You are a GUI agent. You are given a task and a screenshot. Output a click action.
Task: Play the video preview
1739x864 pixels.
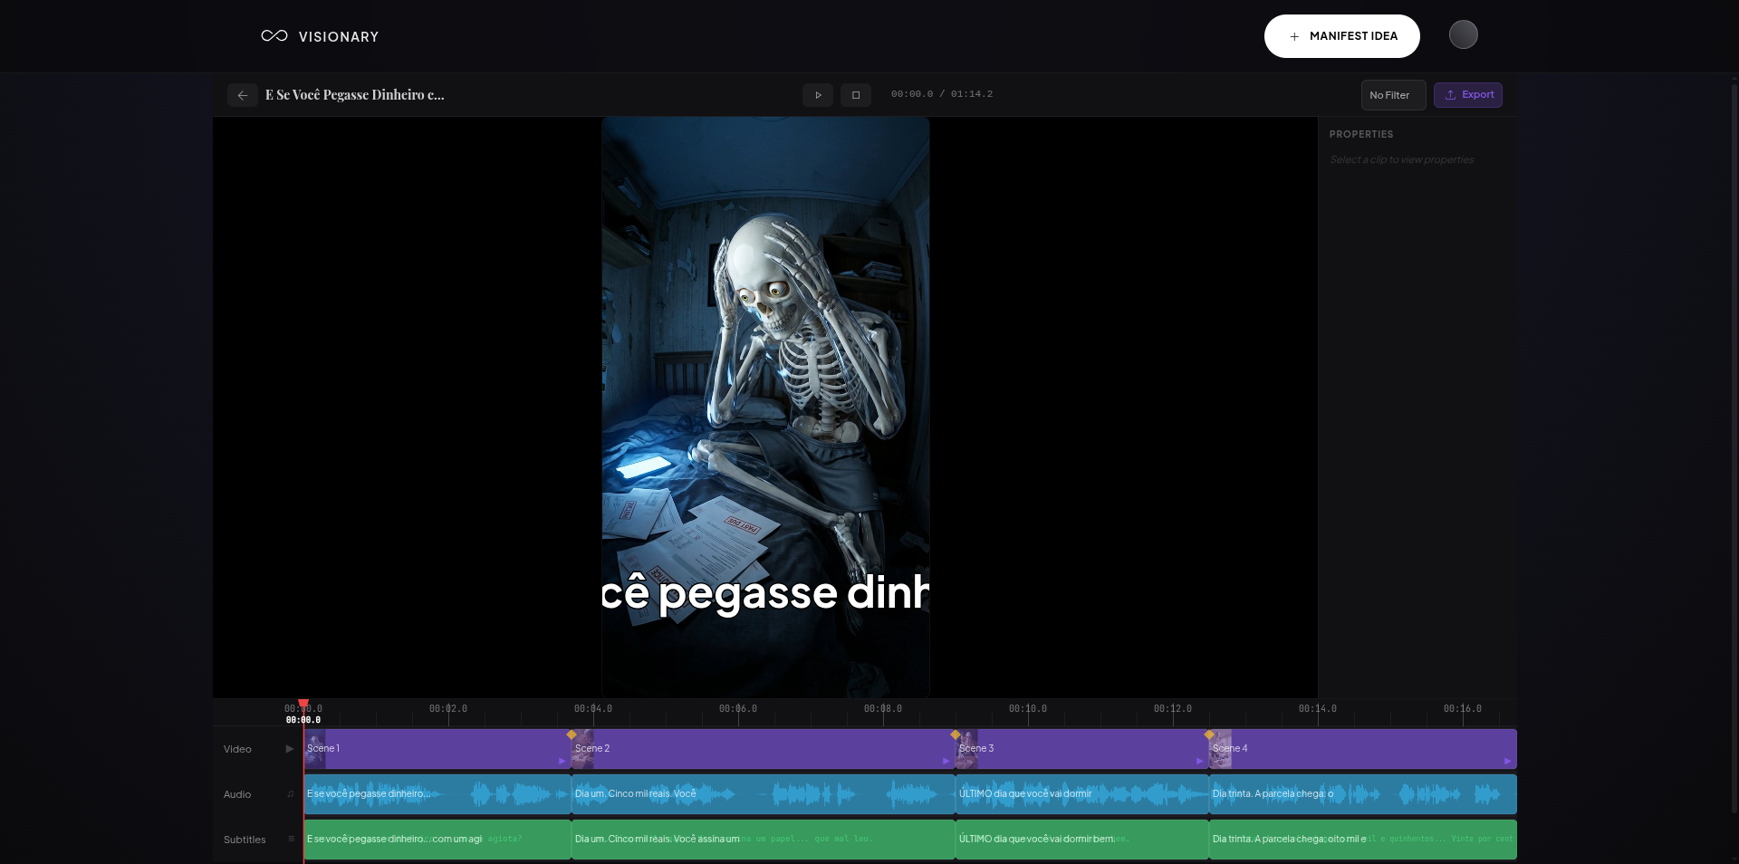pos(817,95)
